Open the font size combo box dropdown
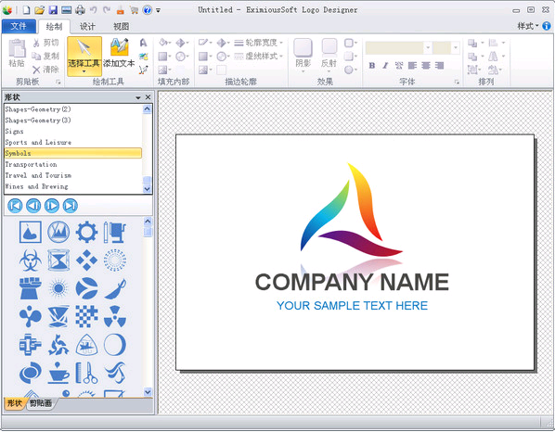This screenshot has height=432, width=555. [x=455, y=47]
